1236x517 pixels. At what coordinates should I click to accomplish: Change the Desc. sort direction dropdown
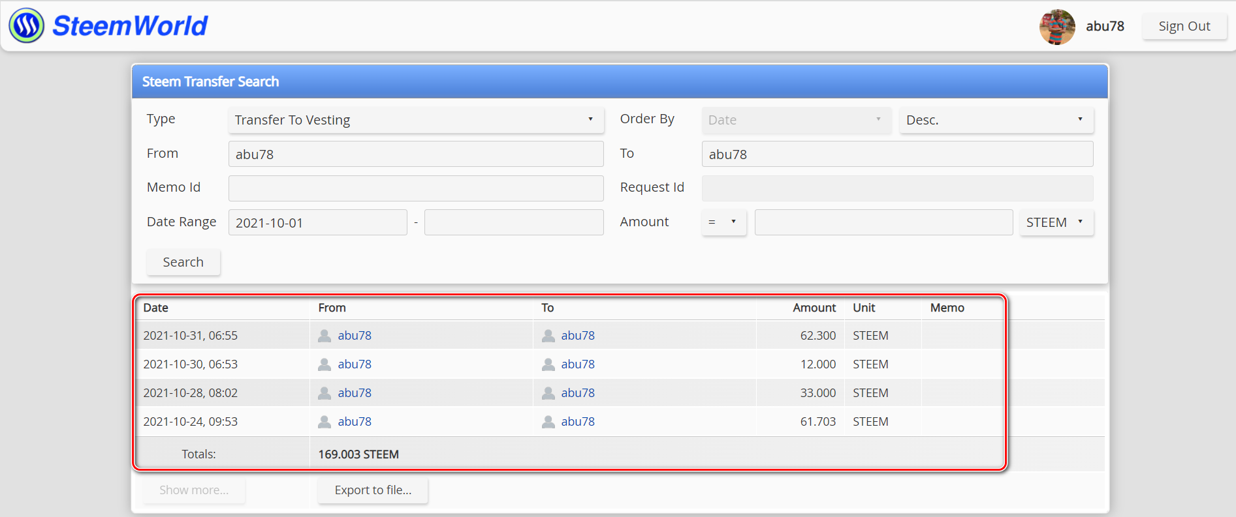(x=996, y=120)
